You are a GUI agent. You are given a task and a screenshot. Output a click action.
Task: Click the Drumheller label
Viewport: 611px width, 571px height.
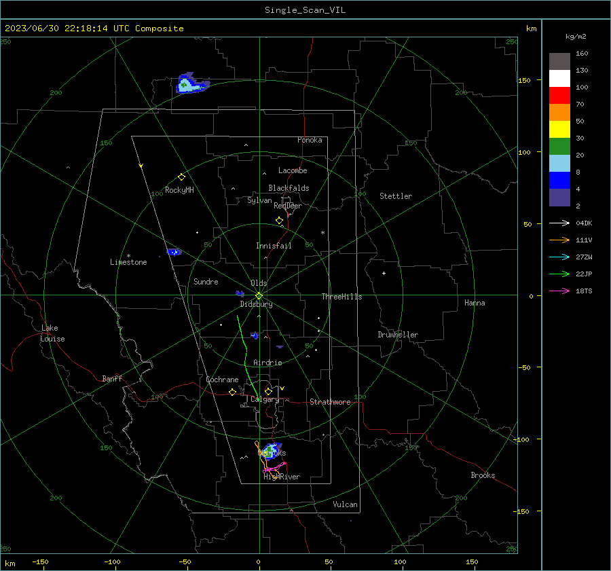pos(398,335)
